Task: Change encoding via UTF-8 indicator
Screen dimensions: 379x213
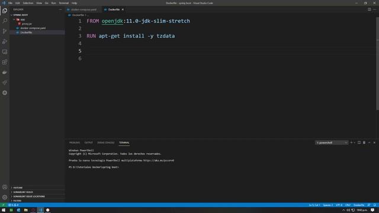Action: (x=339, y=205)
